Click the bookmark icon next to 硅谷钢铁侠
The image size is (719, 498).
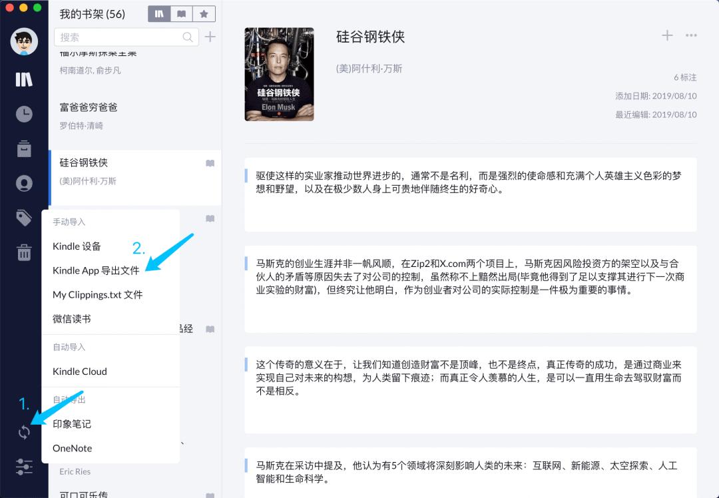[210, 163]
